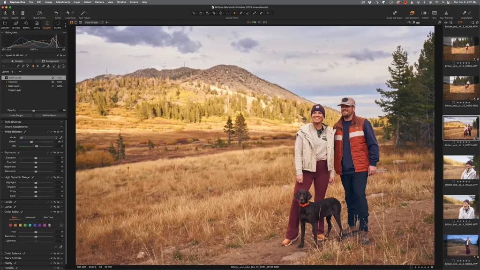480x270 pixels.
Task: Click the Subject mask button
Action: click(x=17, y=61)
